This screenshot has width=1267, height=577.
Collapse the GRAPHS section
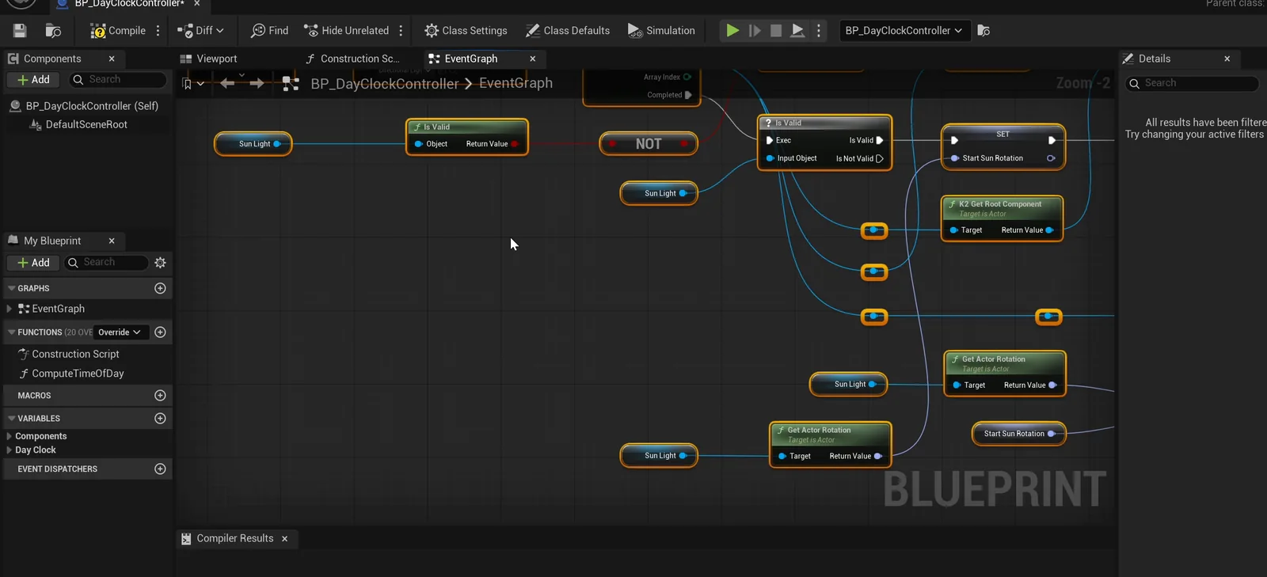pyautogui.click(x=12, y=289)
